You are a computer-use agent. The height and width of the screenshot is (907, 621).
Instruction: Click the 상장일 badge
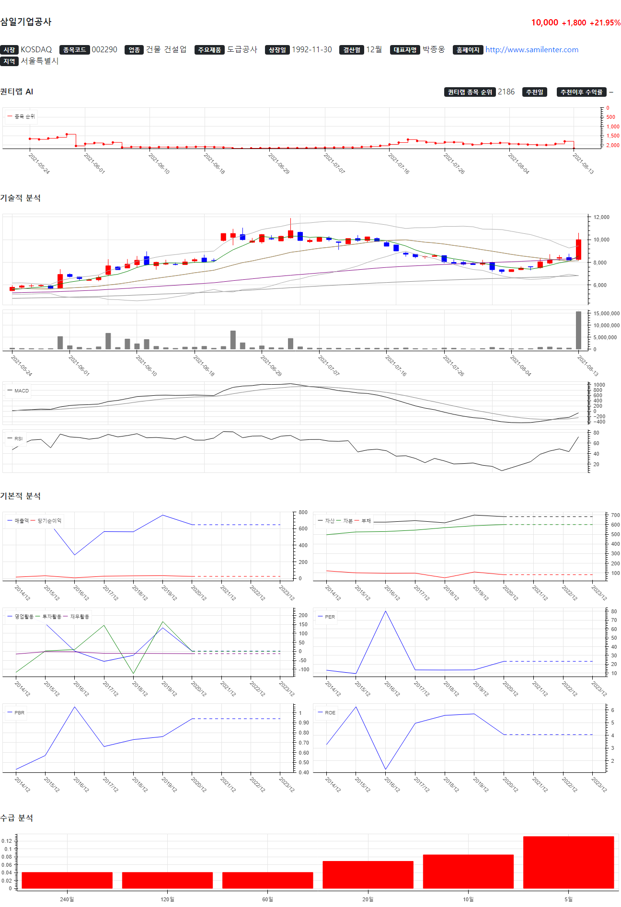277,50
